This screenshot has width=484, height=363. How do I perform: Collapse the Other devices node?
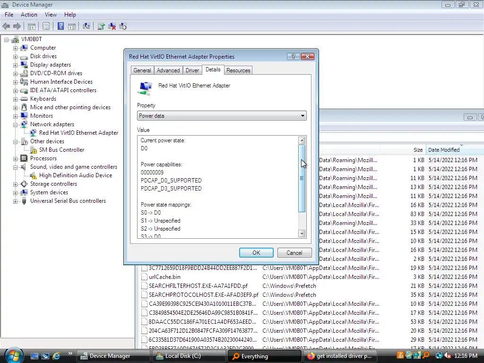(15, 142)
